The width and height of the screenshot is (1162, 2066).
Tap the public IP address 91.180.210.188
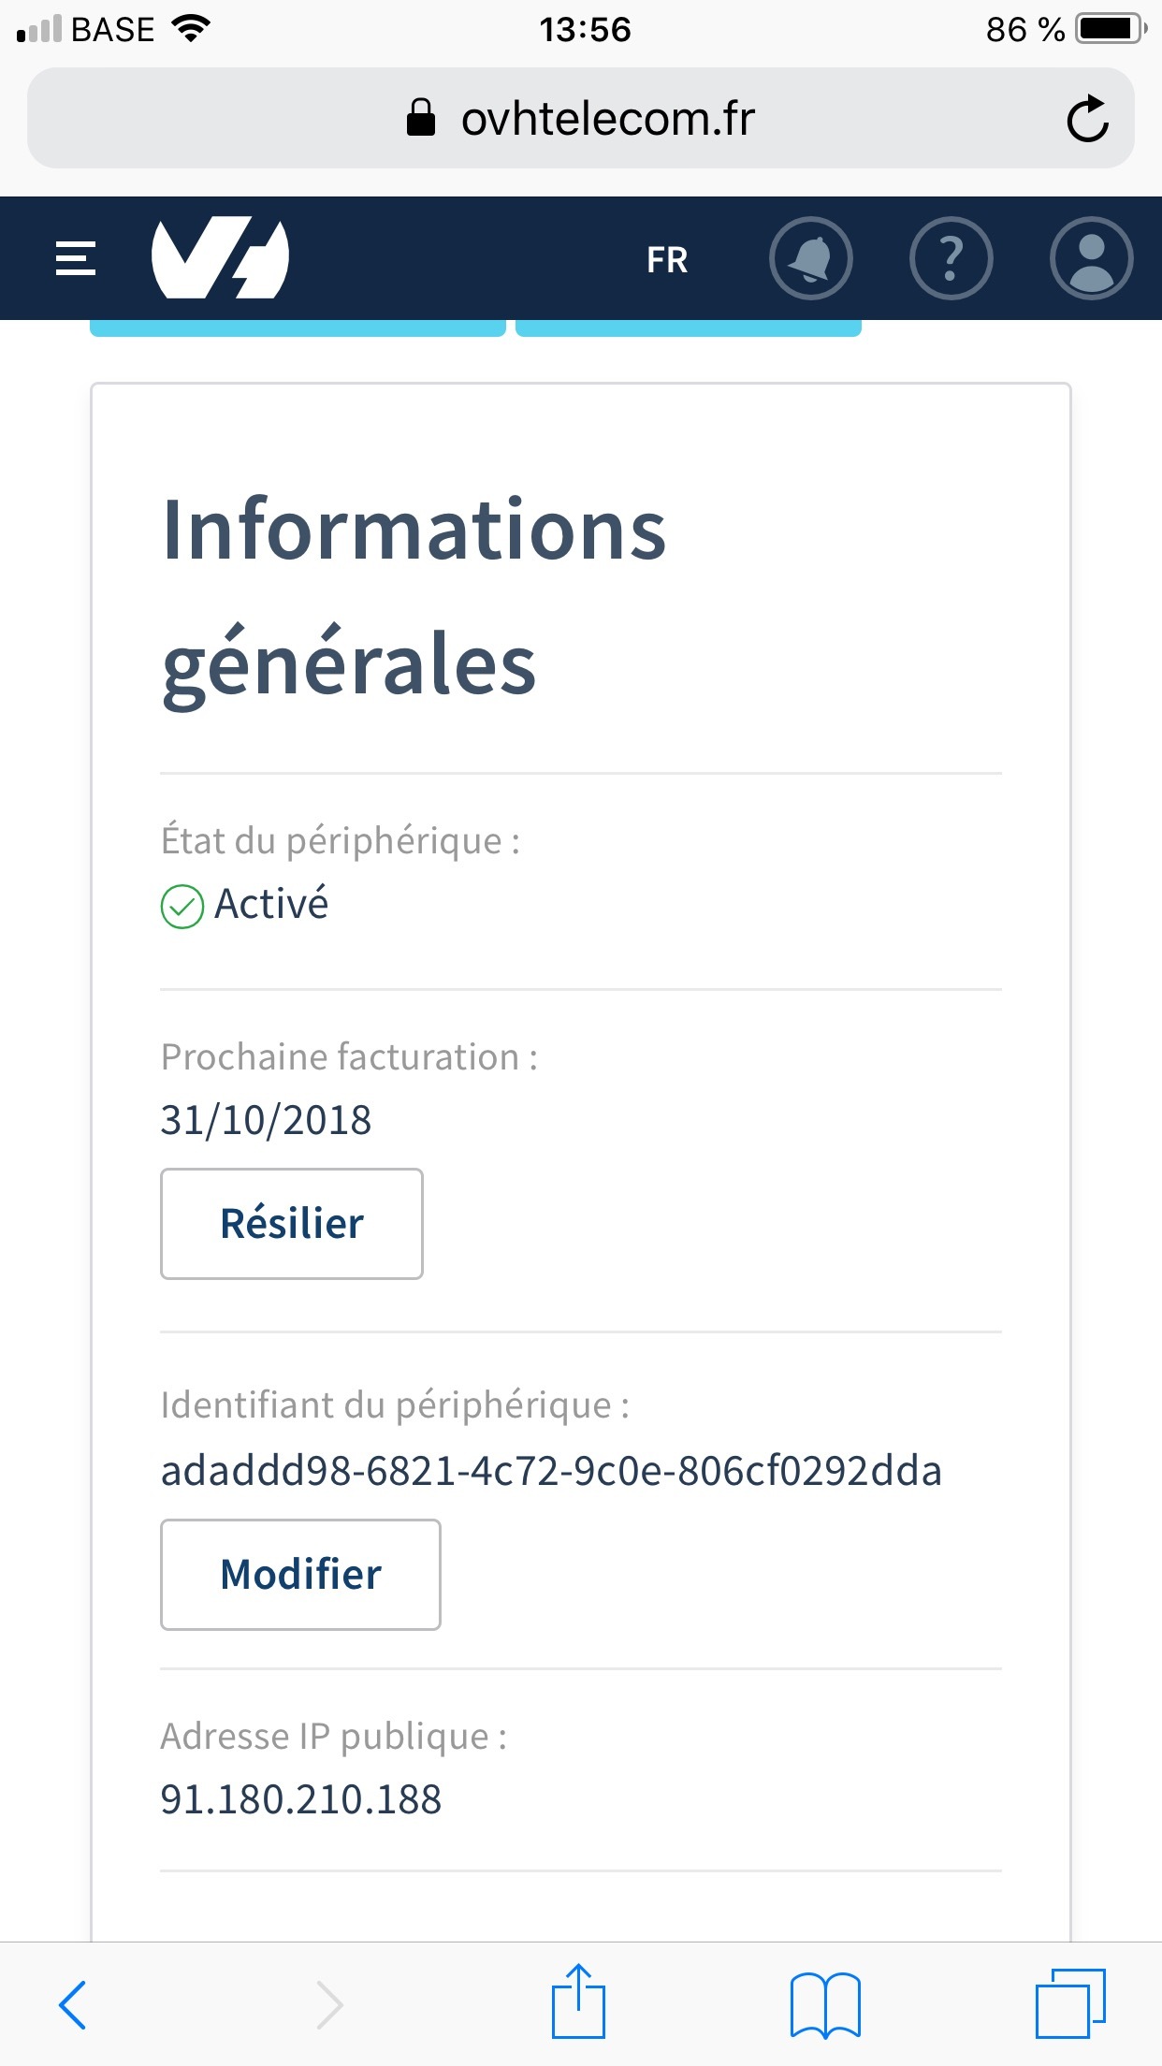click(301, 1799)
